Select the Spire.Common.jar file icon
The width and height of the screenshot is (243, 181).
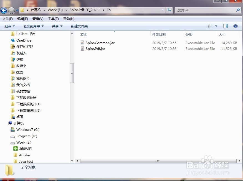click(82, 43)
